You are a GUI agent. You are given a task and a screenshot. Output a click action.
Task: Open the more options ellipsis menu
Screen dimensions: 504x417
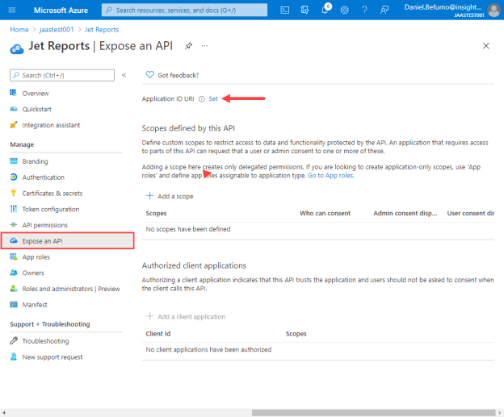pyautogui.click(x=205, y=46)
